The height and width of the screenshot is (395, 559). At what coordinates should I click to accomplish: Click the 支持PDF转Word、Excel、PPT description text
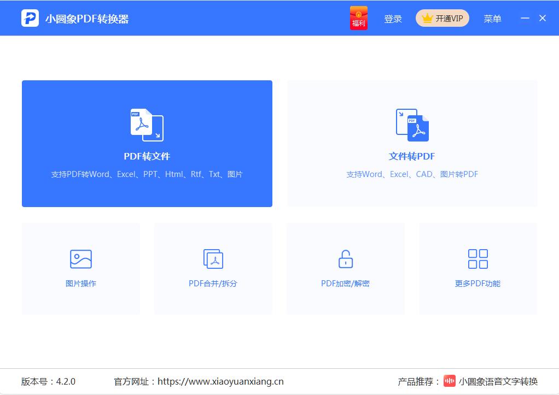pos(147,174)
